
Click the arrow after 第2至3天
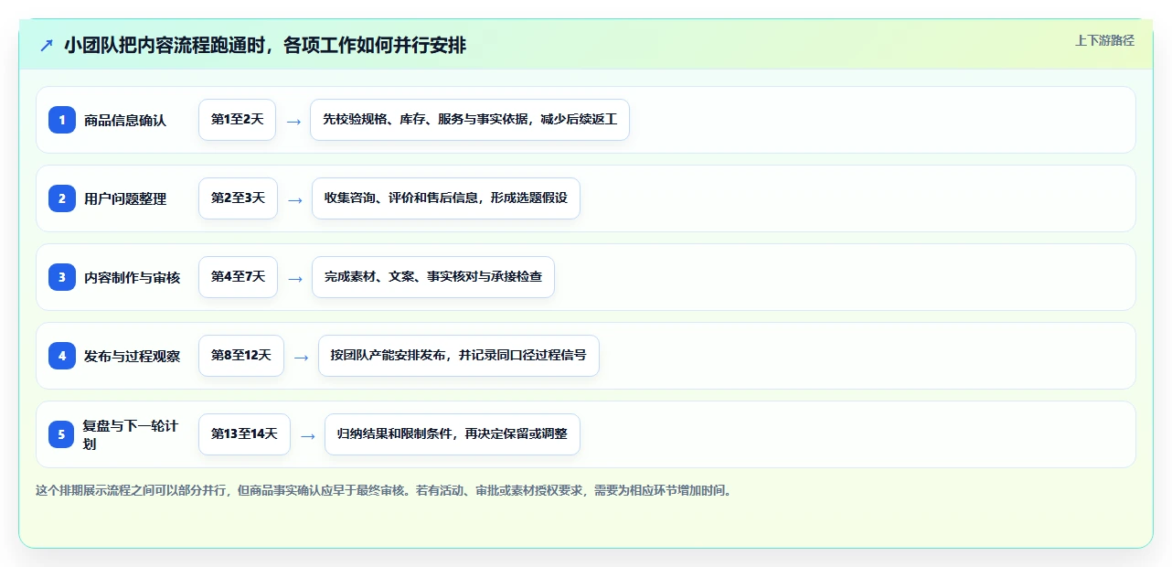point(294,199)
